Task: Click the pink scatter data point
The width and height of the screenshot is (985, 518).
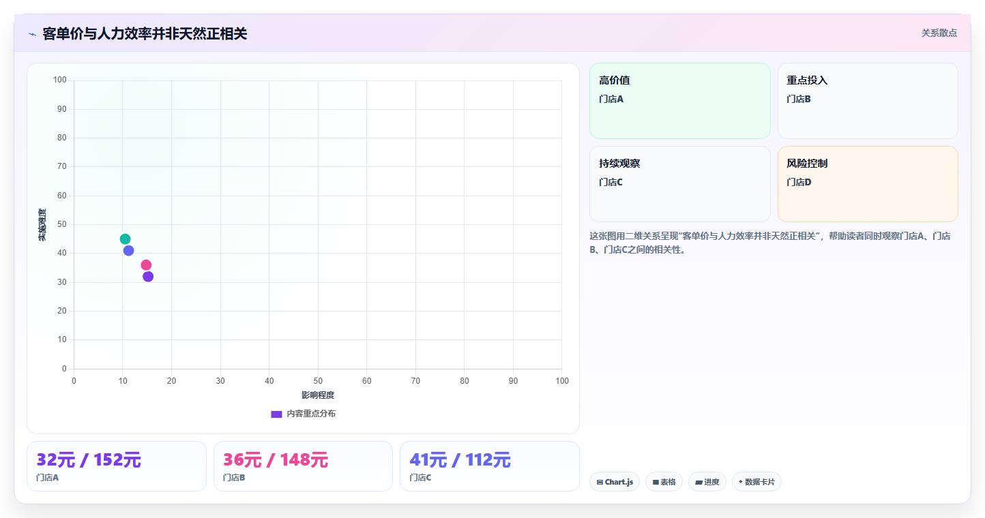Action: click(146, 265)
